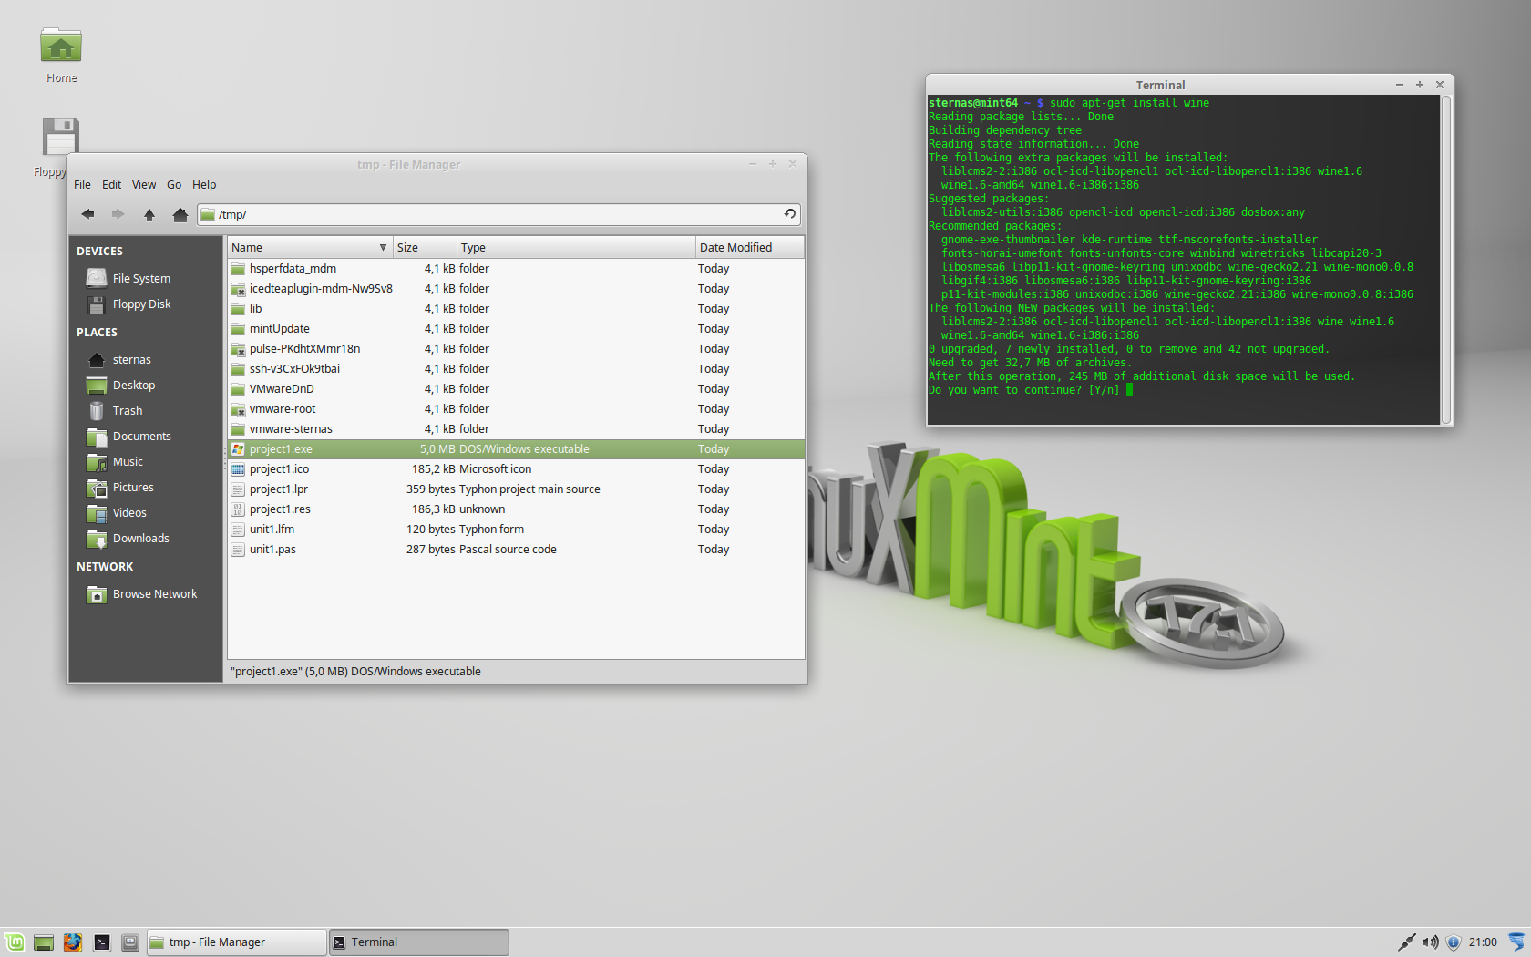The height and width of the screenshot is (957, 1531).
Task: Sort files by the Size column
Action: (425, 247)
